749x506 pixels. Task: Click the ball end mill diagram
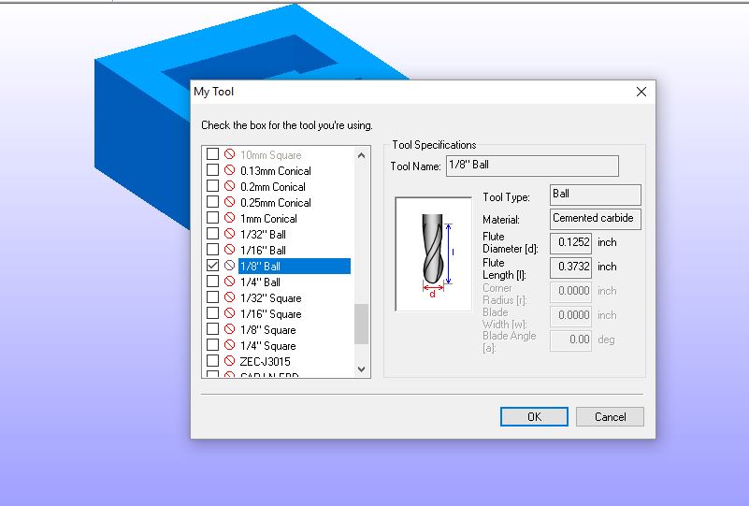point(434,253)
